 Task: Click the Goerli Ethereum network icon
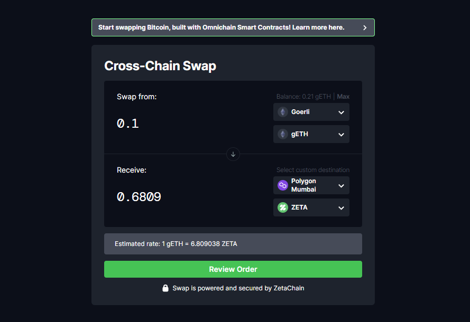pyautogui.click(x=283, y=112)
